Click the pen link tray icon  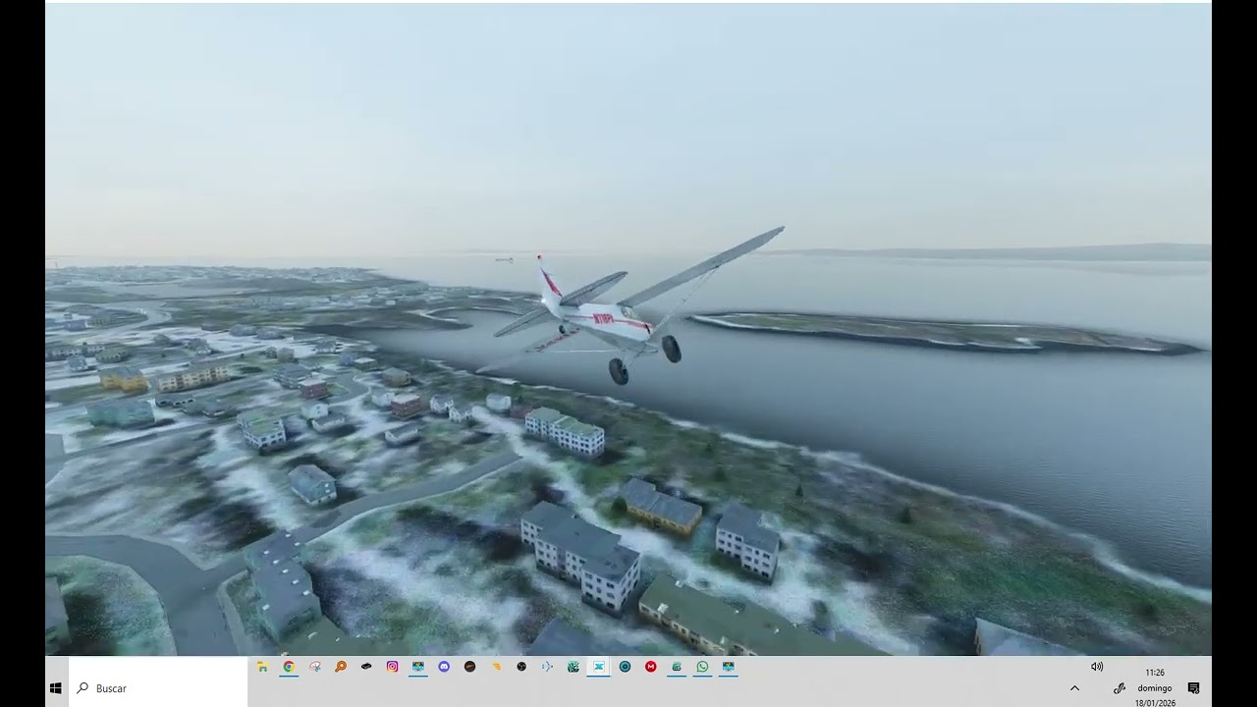(x=1119, y=688)
